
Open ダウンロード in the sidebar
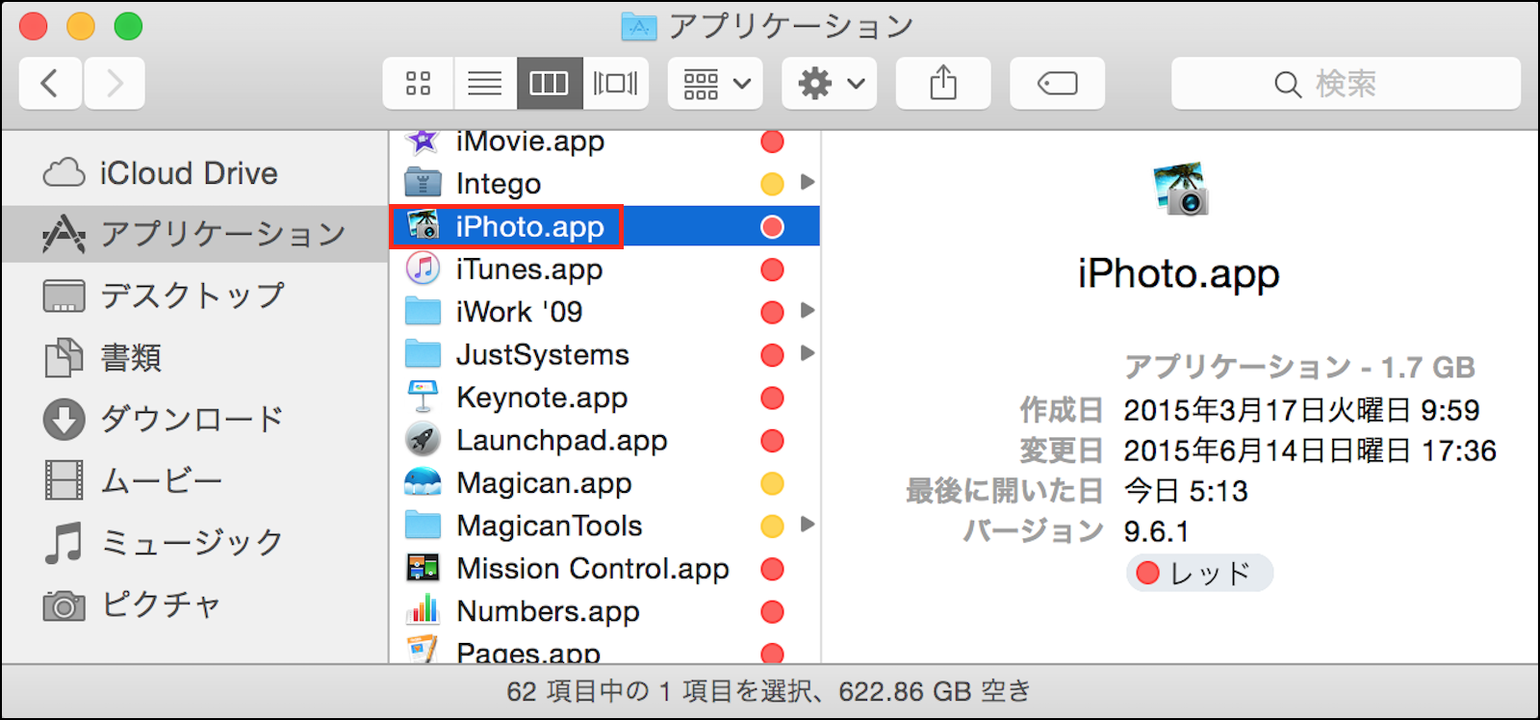tap(194, 419)
